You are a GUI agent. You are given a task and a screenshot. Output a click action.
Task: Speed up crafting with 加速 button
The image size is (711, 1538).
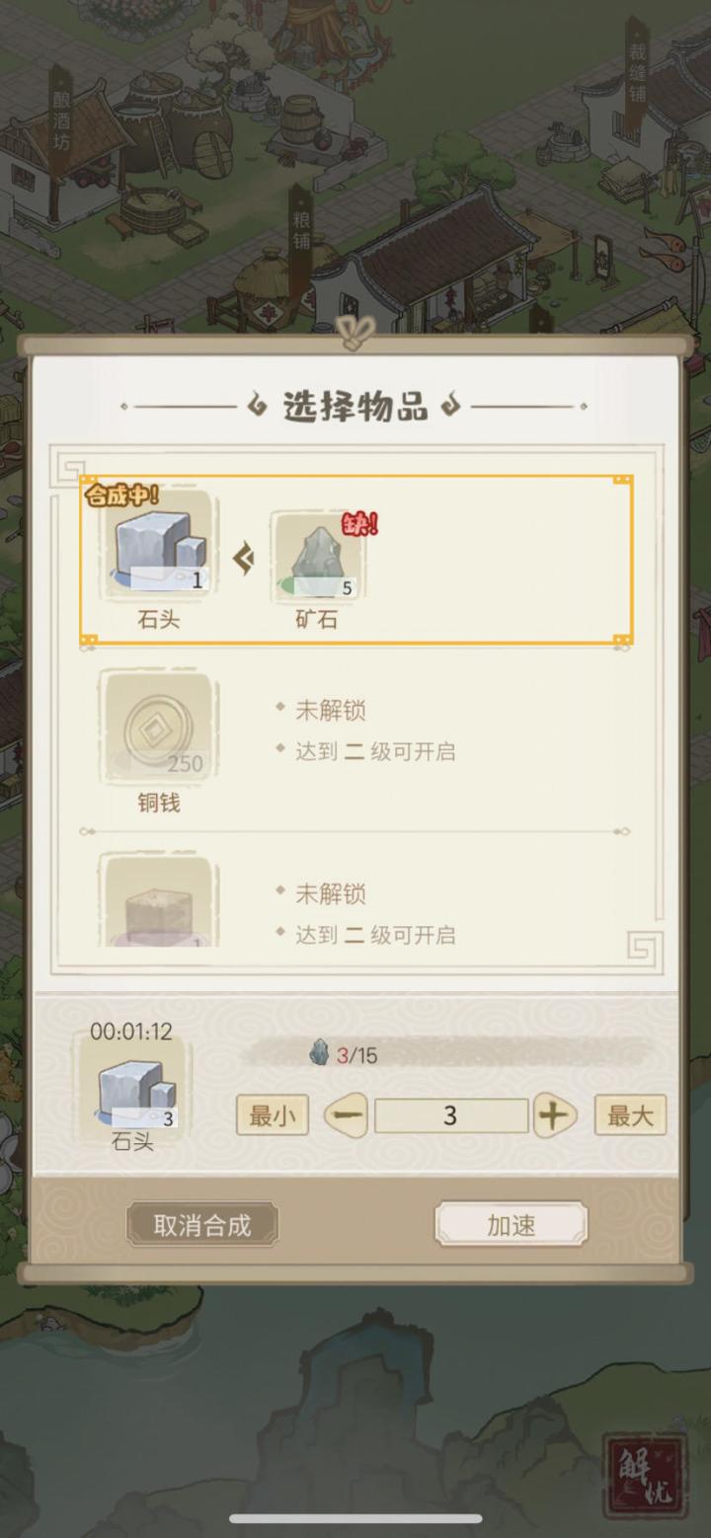point(512,1225)
